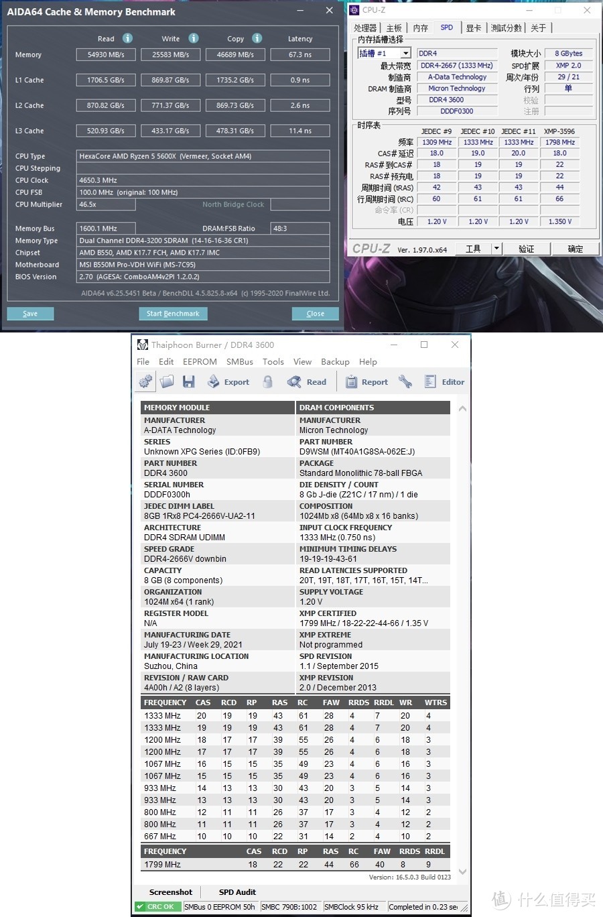Screen dimensions: 603x917
Task: Click the gear settings icon in Thaiphoon toolbar
Action: tap(145, 382)
